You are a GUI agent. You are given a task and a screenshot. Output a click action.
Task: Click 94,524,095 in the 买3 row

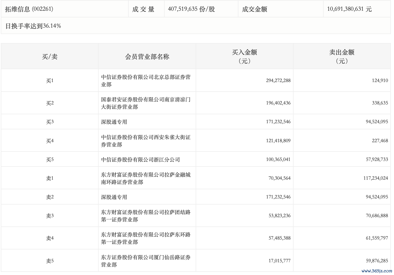pyautogui.click(x=377, y=122)
